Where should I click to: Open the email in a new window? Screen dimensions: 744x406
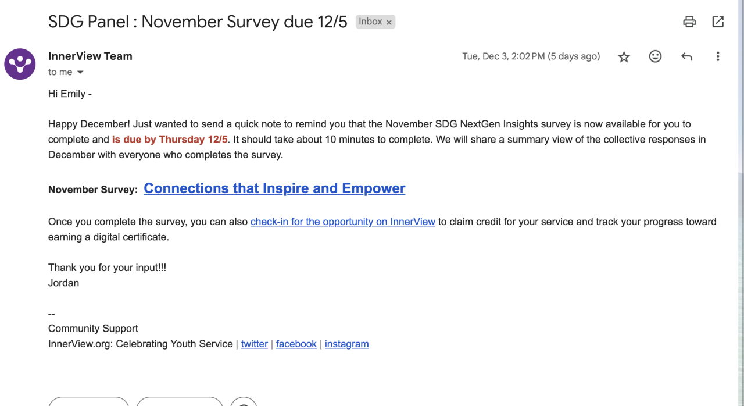718,22
